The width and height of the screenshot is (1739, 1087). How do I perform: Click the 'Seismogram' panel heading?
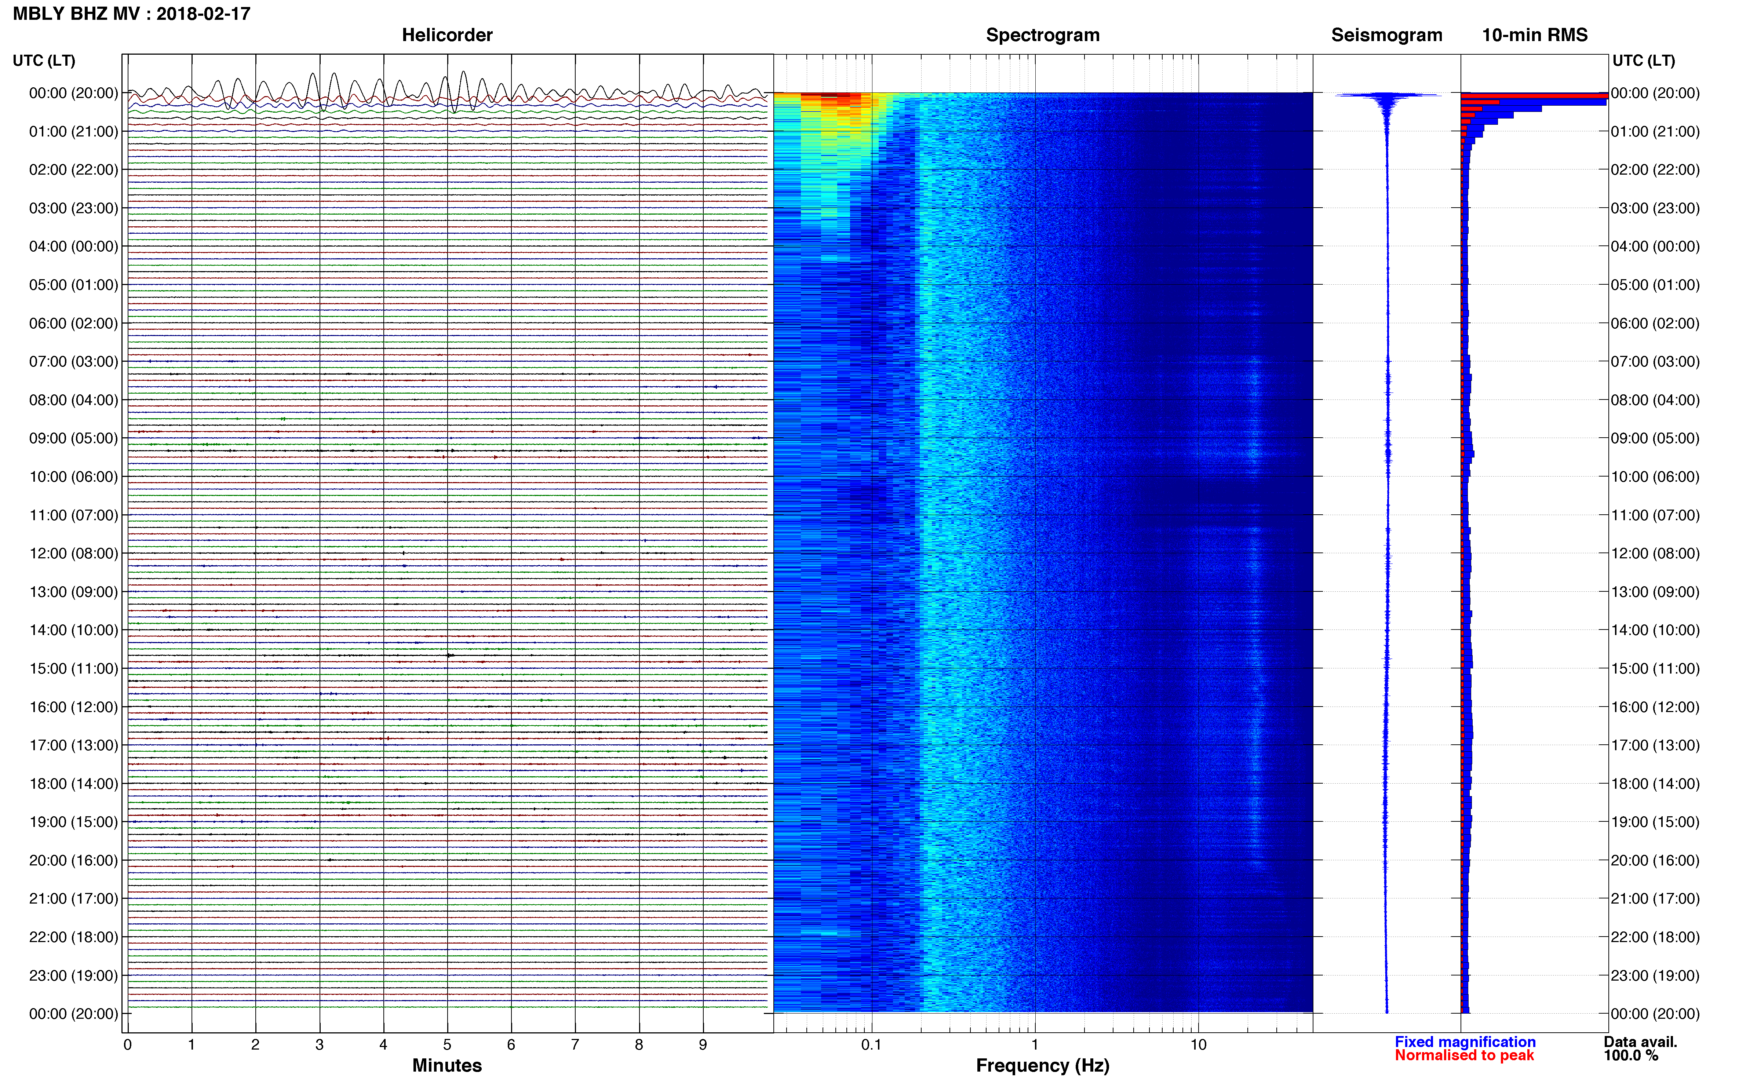click(x=1387, y=35)
